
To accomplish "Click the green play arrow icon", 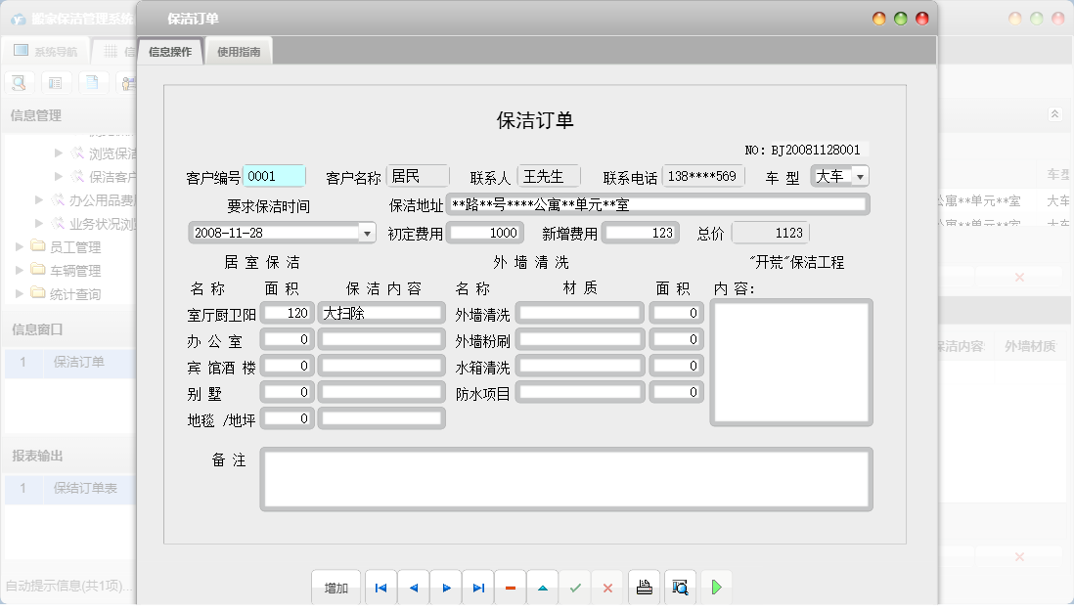I will coord(716,588).
